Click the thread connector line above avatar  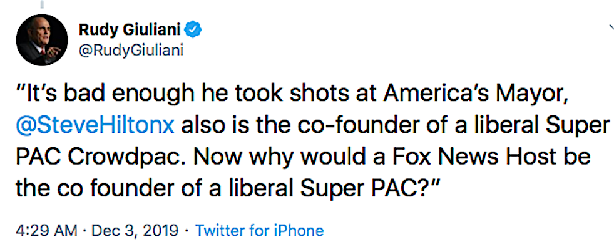point(41,4)
